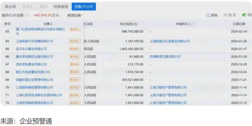The image size is (252, 126).
Task: Open 上海万福资产管理有限公司 in row 72
Action: 168,103
